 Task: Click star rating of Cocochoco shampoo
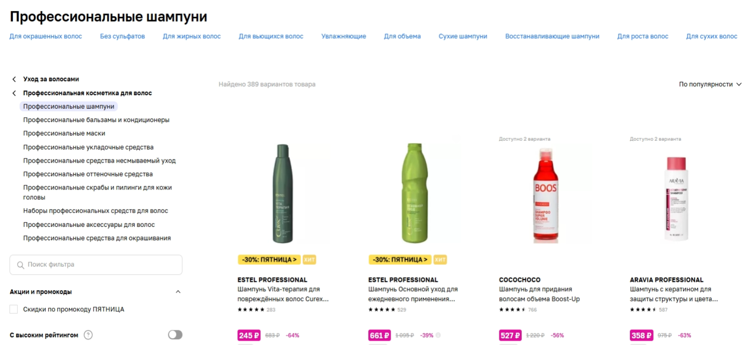coord(512,310)
